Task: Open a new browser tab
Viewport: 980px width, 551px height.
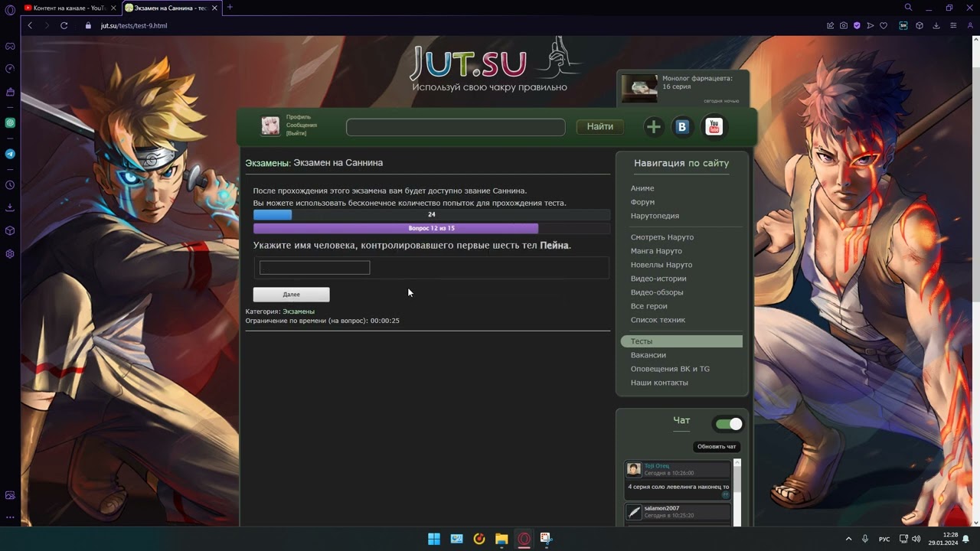Action: click(230, 8)
